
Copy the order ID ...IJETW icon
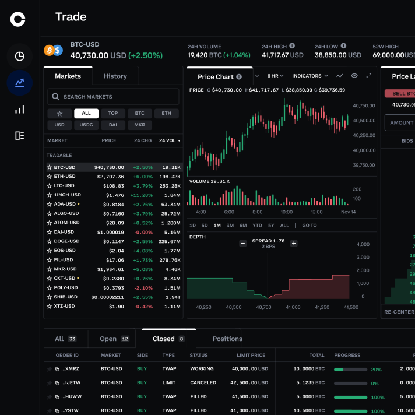pos(57,383)
